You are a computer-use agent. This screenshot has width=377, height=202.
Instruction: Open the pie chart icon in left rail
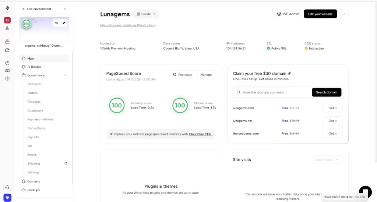[x=7, y=63]
